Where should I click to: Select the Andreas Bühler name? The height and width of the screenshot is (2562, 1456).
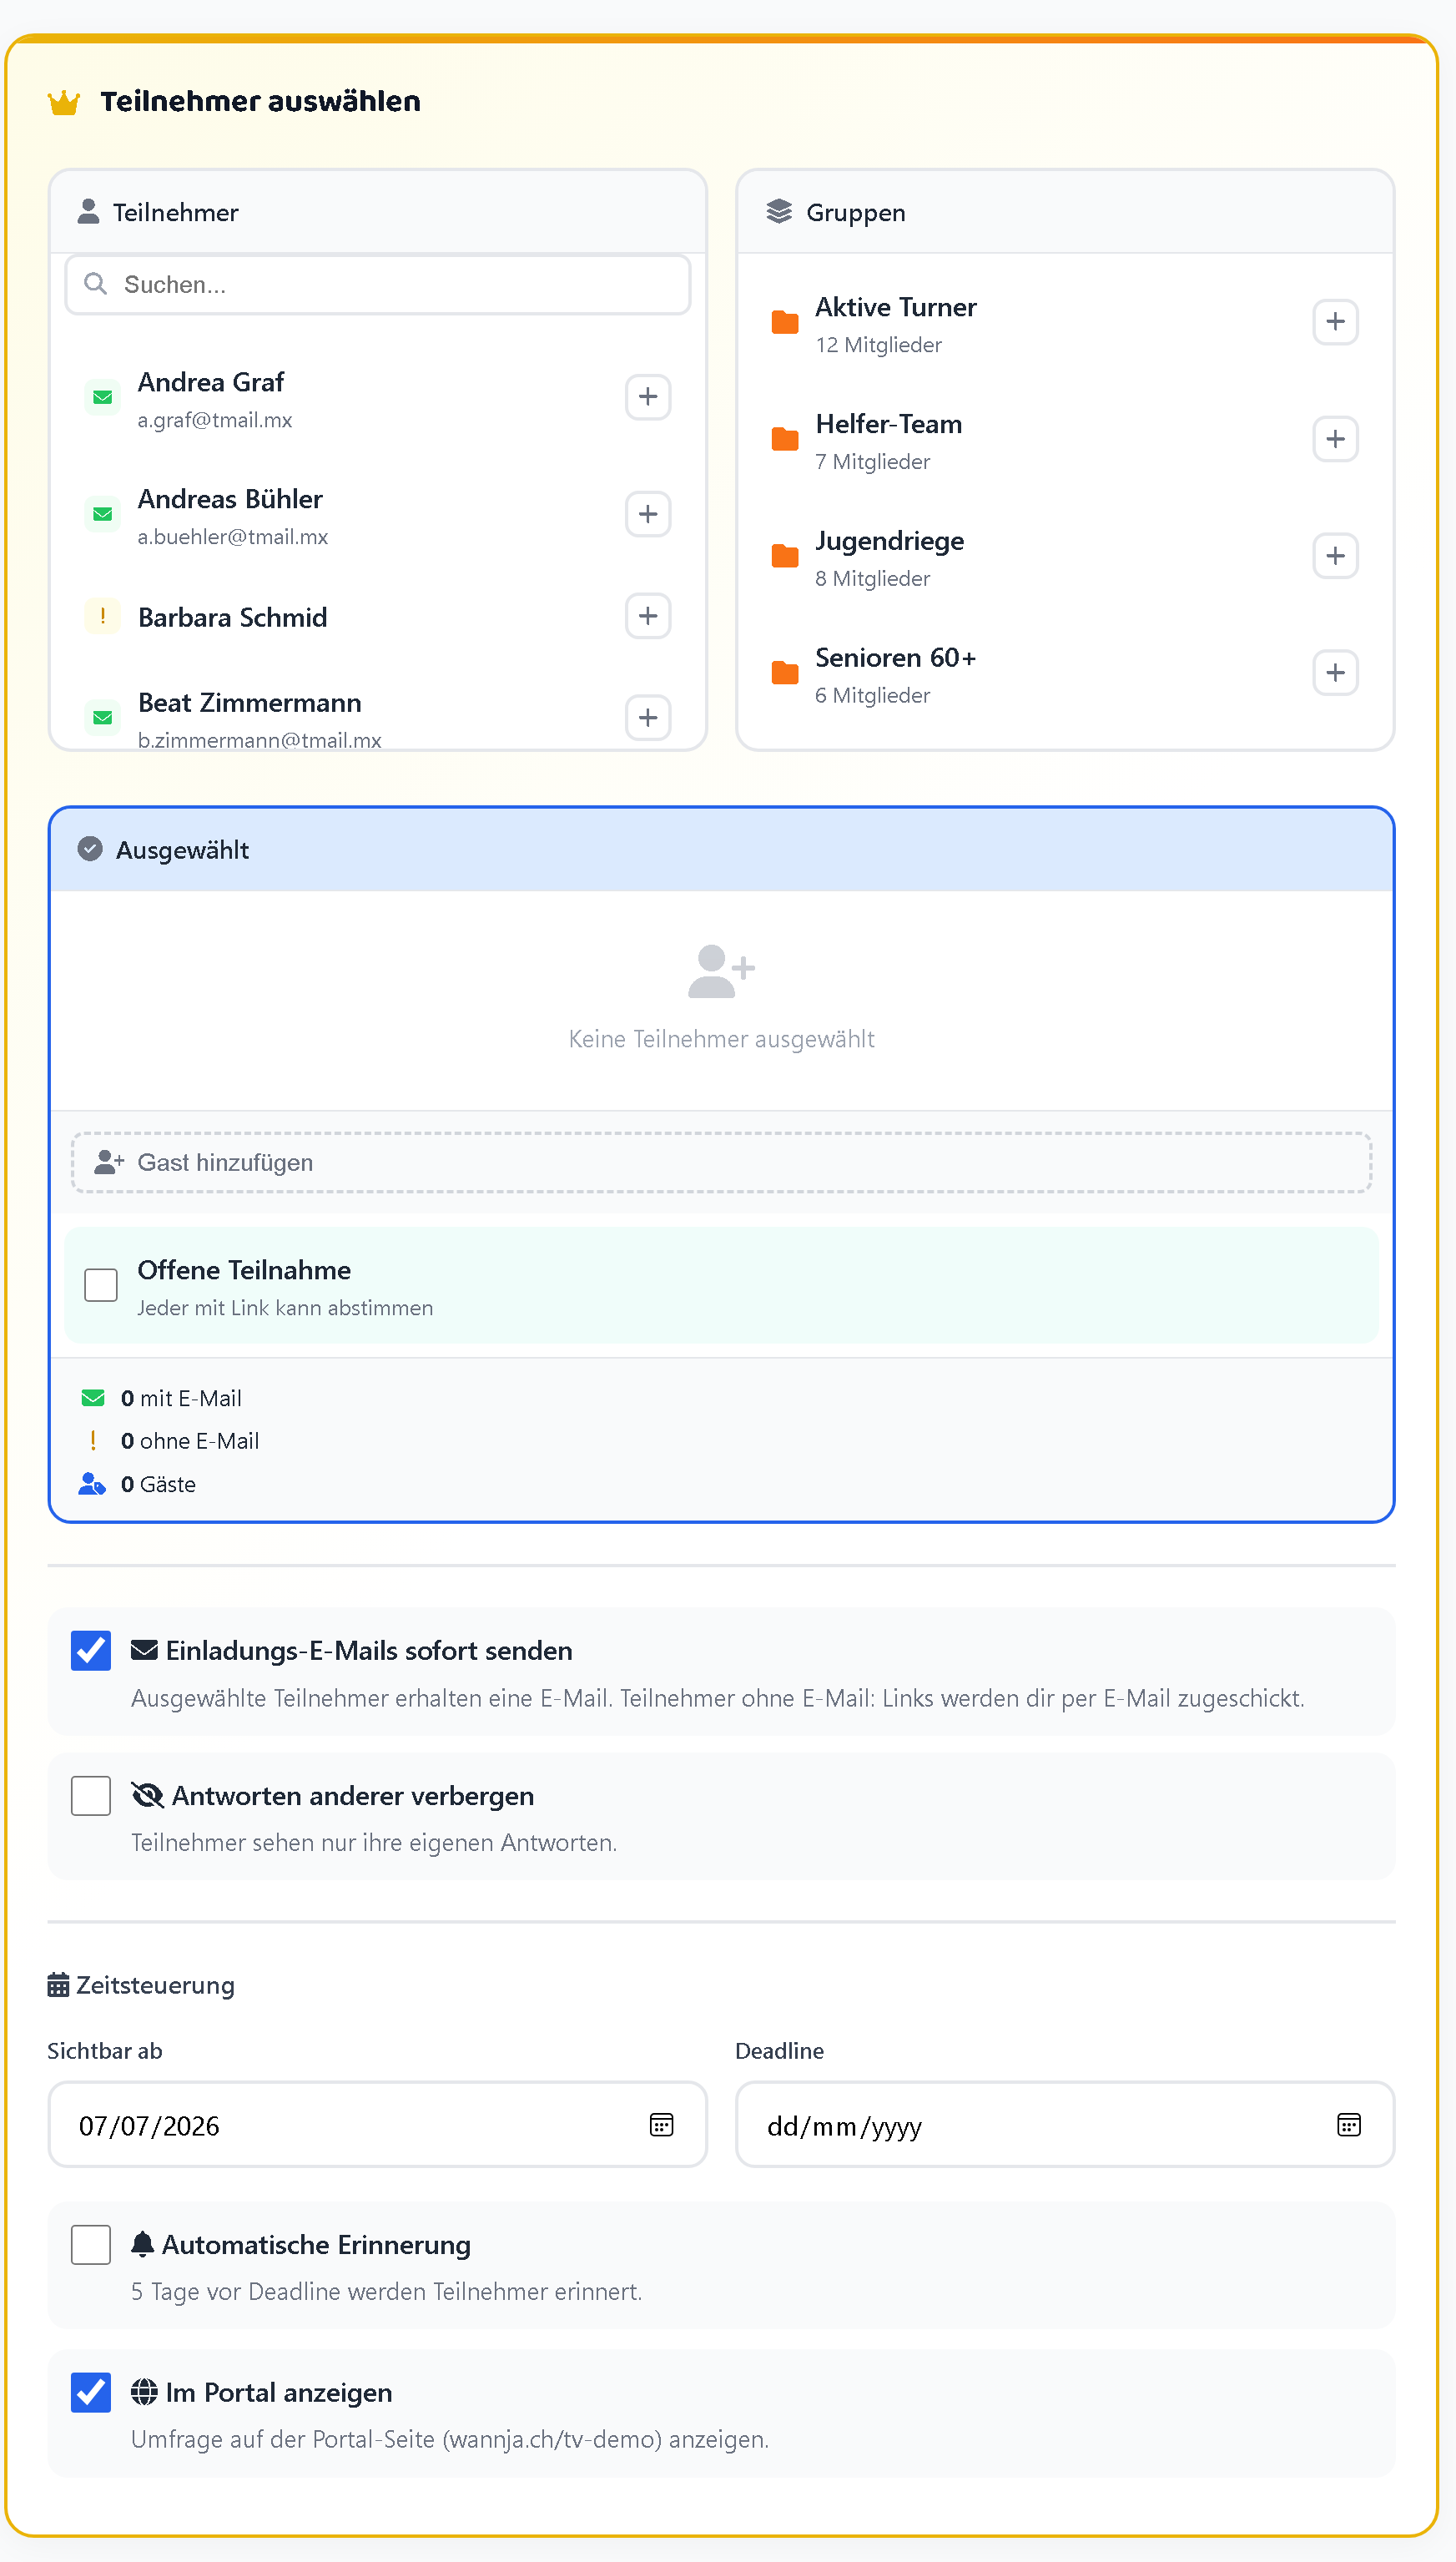(230, 499)
